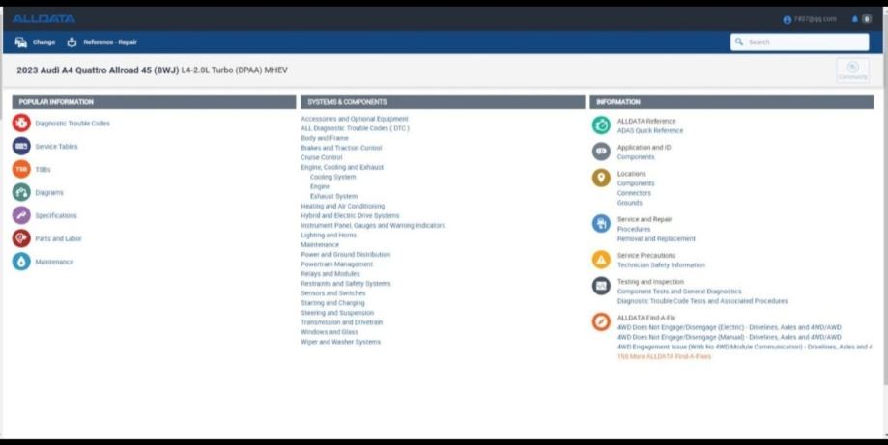Image resolution: width=888 pixels, height=445 pixels.
Task: Open the Specifications link
Action: tap(55, 216)
